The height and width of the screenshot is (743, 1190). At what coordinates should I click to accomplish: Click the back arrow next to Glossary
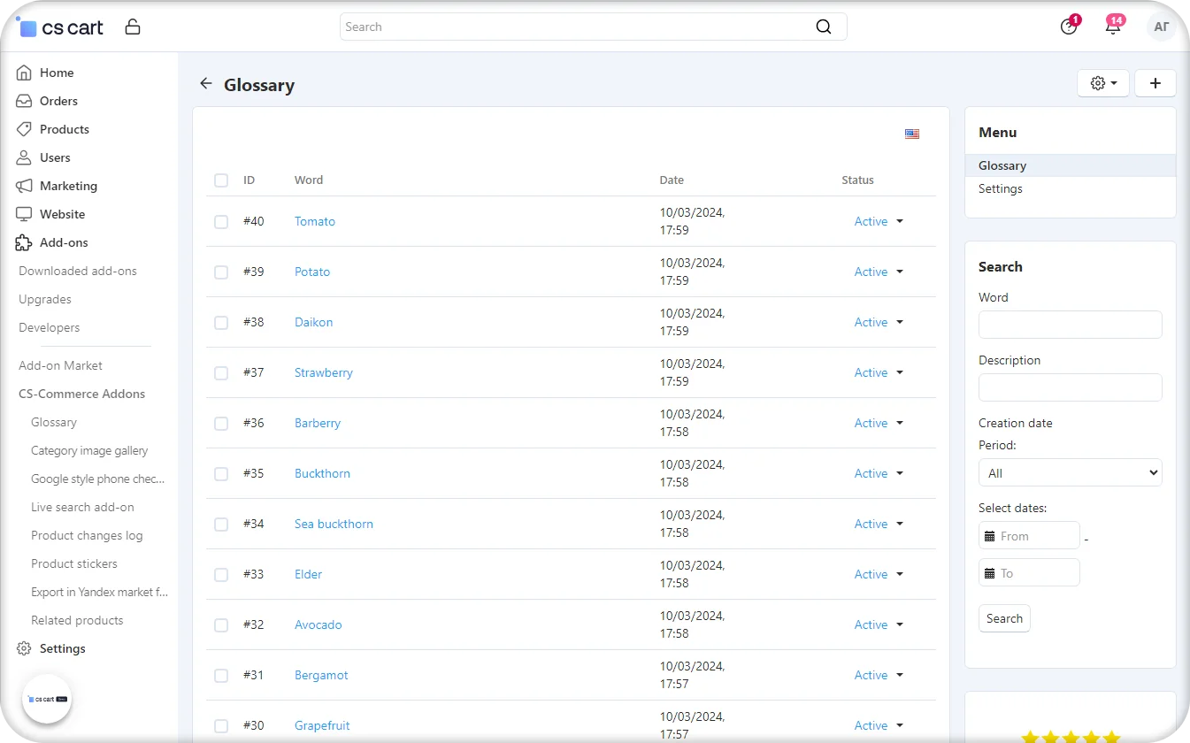tap(206, 84)
